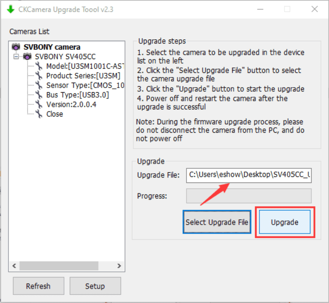329x303 pixels.
Task: Refresh the cameras list
Action: point(38,286)
